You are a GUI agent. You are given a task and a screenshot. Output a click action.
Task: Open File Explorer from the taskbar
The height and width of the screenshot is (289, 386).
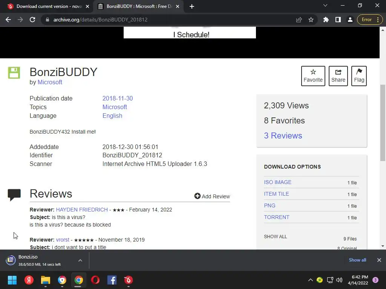46,280
